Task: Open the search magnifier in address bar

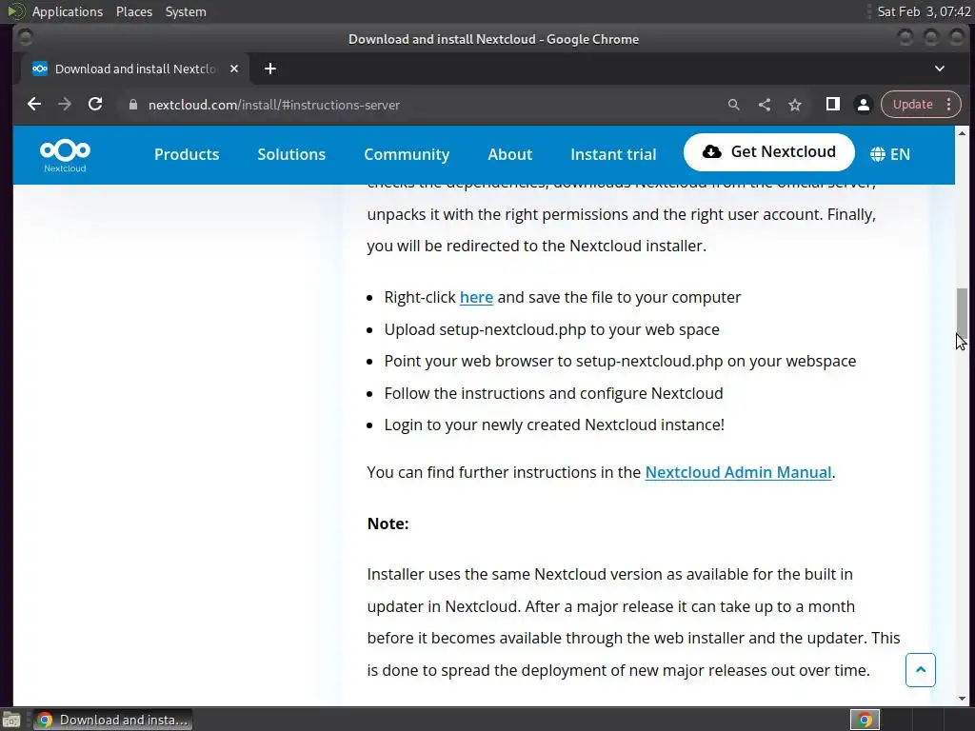Action: pos(734,105)
